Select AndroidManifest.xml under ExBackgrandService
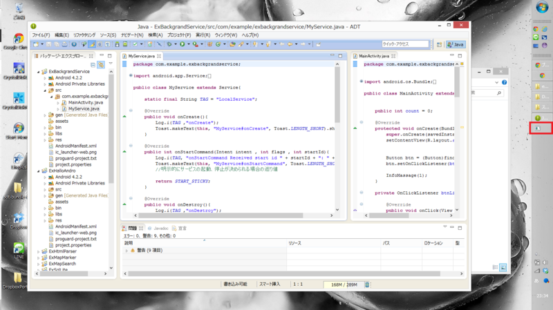The width and height of the screenshot is (553, 310). pos(73,146)
